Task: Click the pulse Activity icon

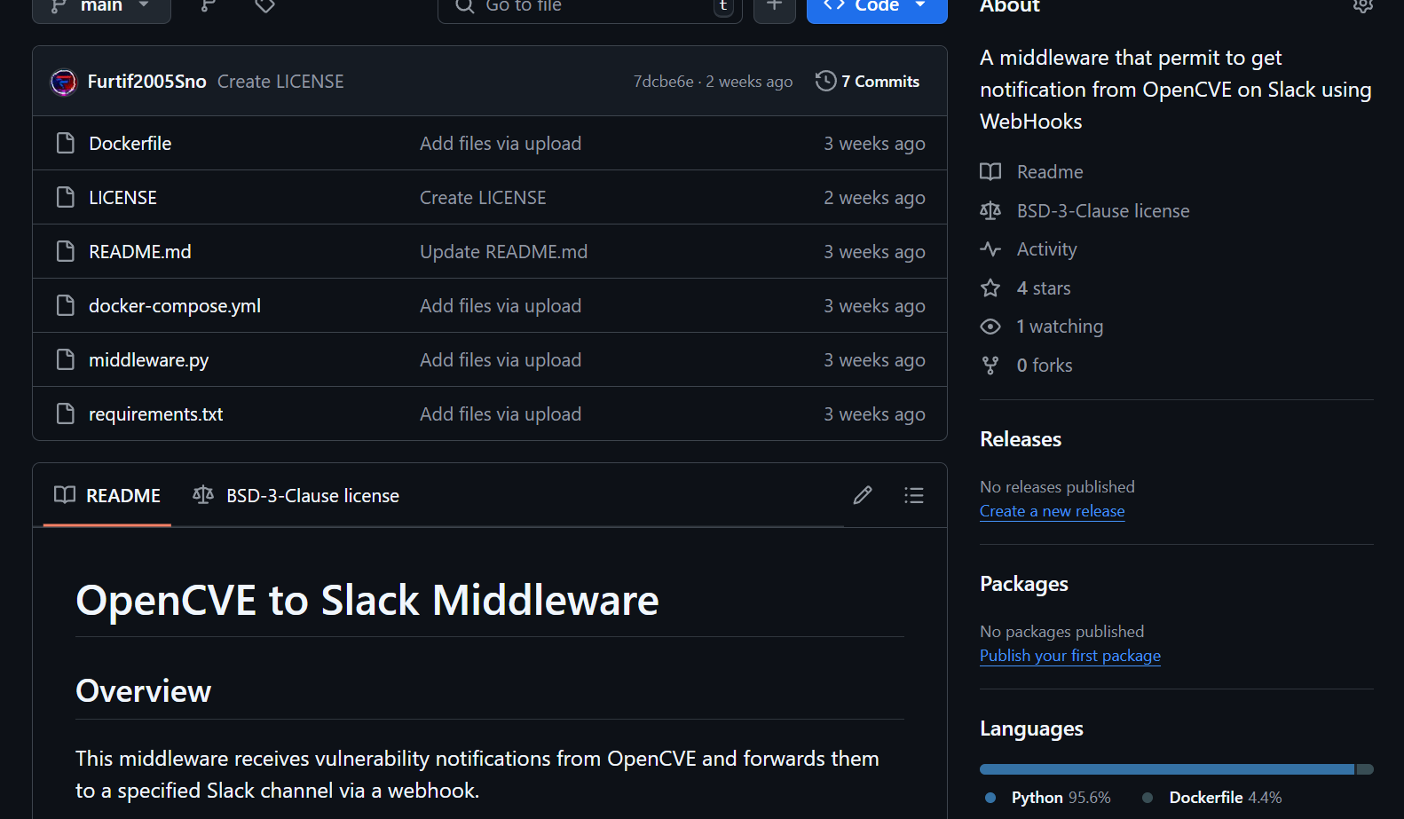Action: coord(990,249)
